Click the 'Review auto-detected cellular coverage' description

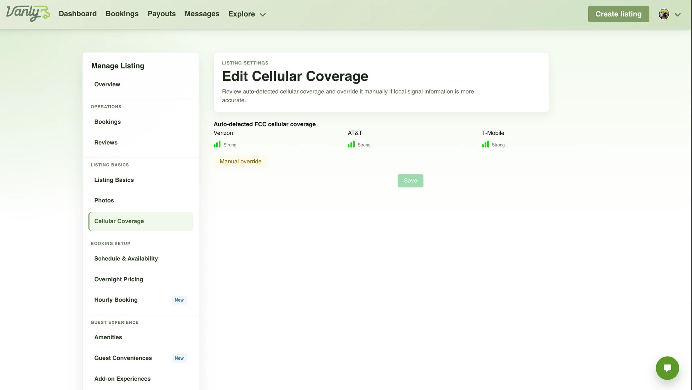click(x=348, y=96)
